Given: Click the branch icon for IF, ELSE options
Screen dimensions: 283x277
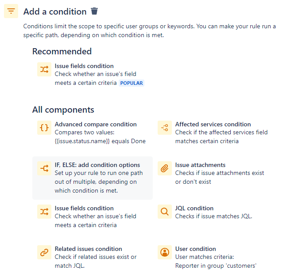Looking at the screenshot, I should click(x=44, y=168).
